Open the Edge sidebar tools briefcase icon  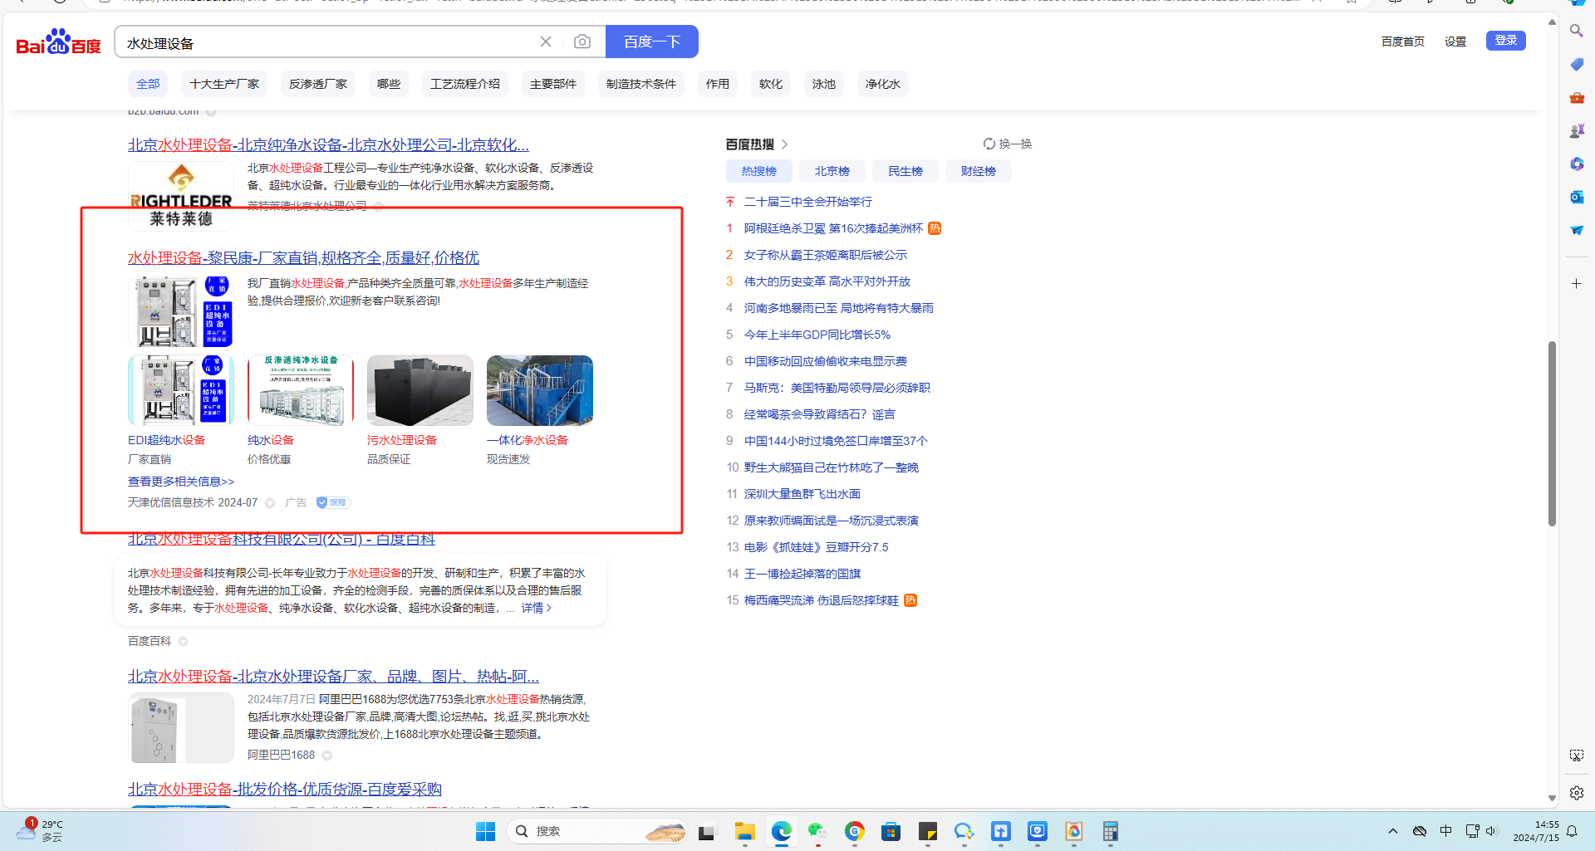point(1576,97)
